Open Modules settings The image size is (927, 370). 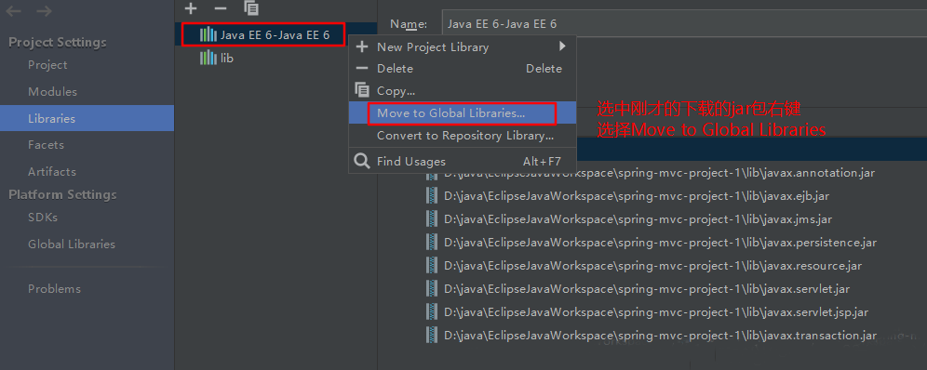pos(52,92)
